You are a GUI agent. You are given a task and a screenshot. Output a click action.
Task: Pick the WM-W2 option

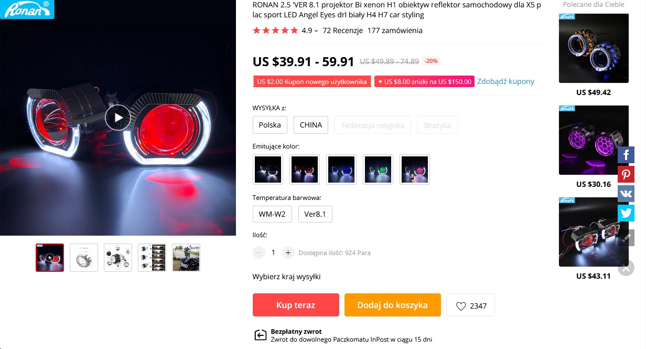coord(272,214)
